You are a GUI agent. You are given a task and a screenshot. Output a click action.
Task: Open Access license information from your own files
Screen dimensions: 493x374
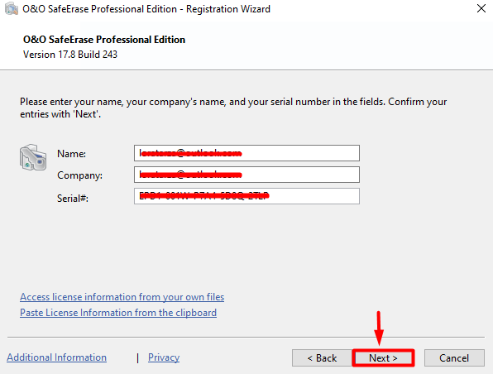pos(122,297)
